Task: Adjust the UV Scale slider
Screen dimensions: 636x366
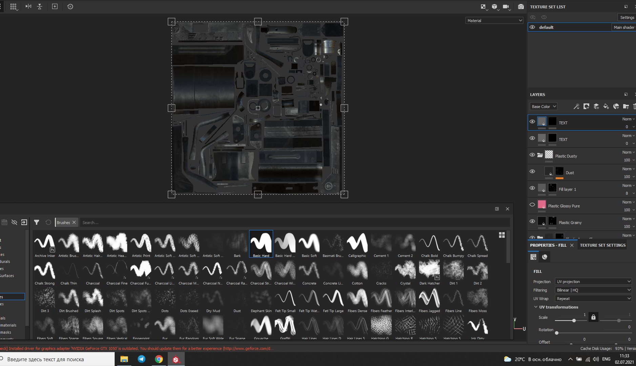Action: (x=574, y=320)
